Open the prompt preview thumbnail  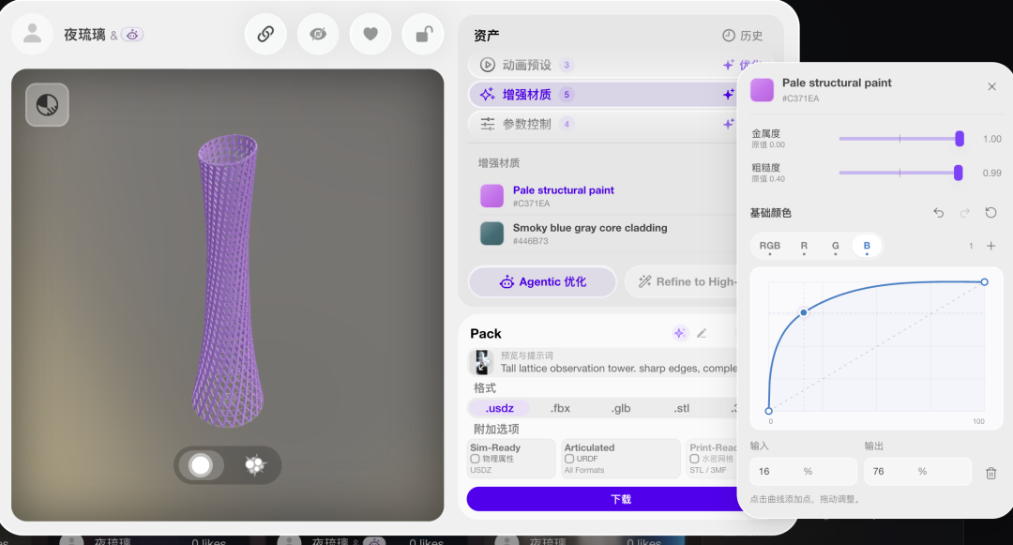pos(481,362)
